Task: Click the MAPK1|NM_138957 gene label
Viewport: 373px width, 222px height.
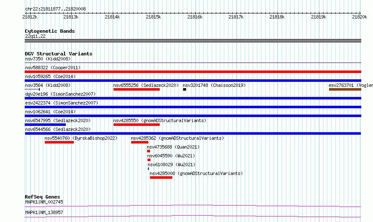Action: tap(44, 212)
